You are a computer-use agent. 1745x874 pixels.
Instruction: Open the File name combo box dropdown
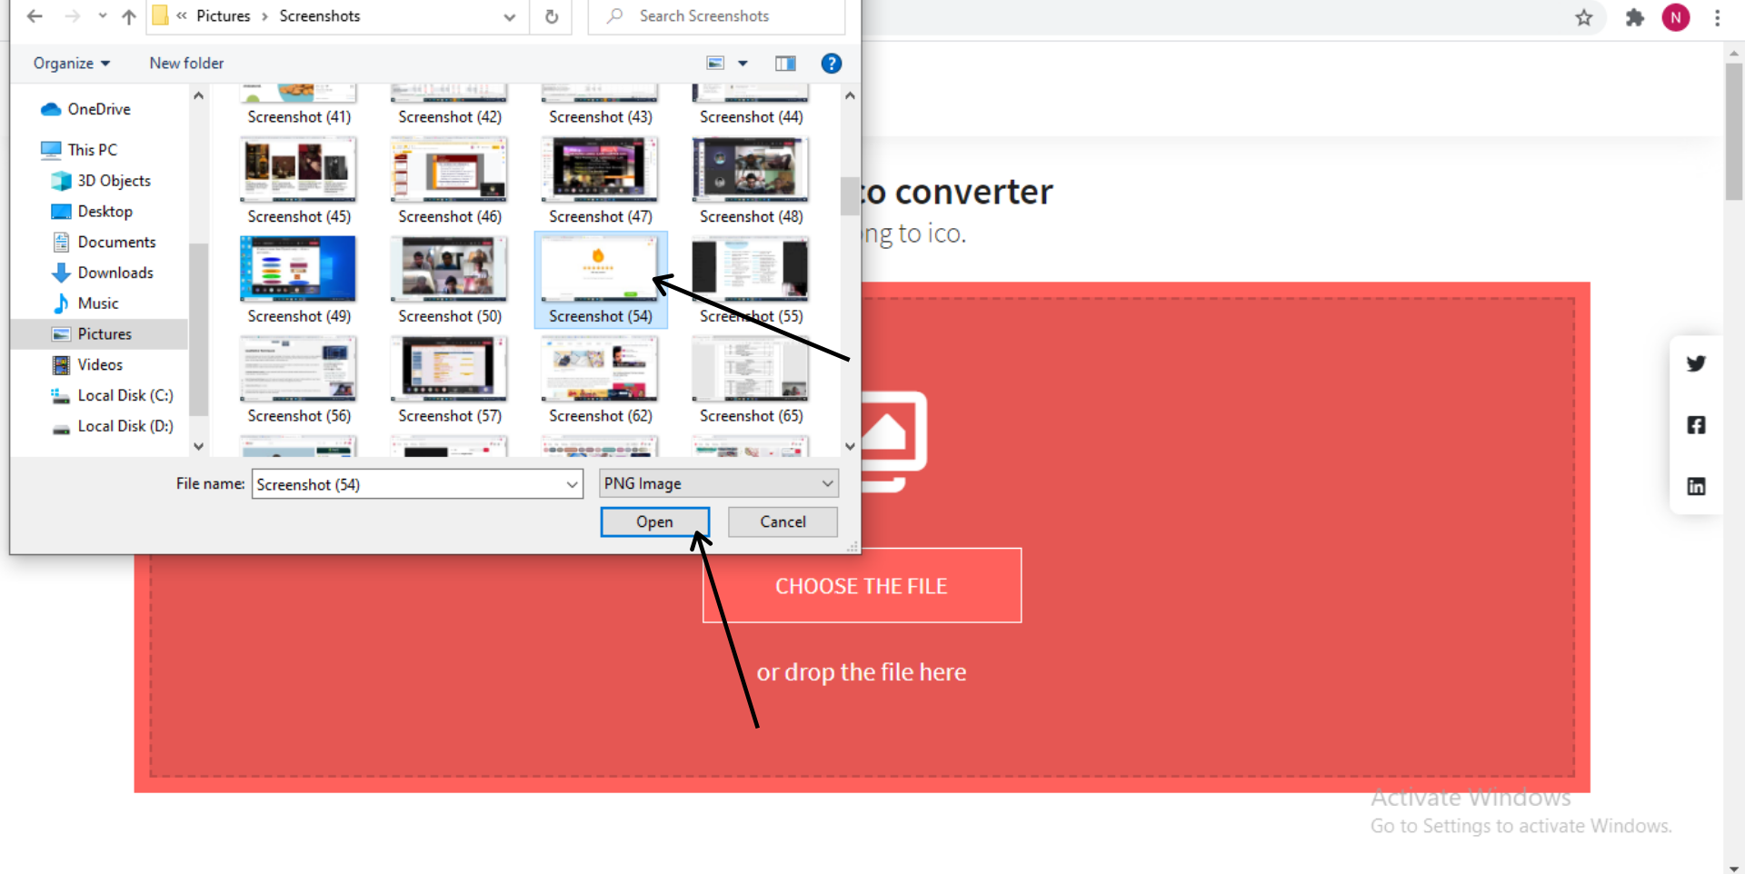click(x=571, y=483)
